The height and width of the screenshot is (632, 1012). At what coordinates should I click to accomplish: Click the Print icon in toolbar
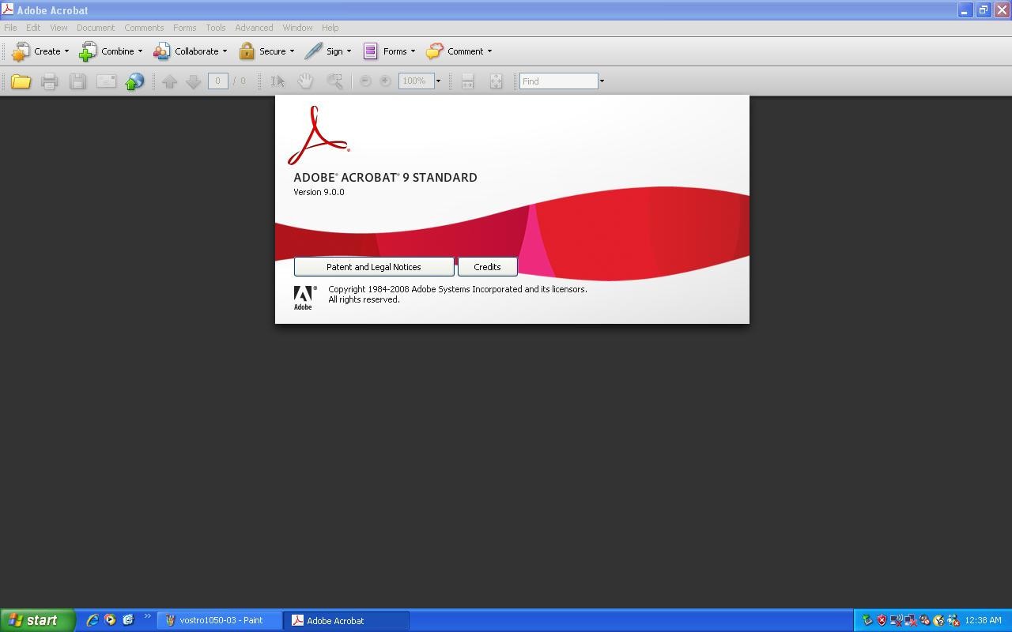tap(49, 81)
